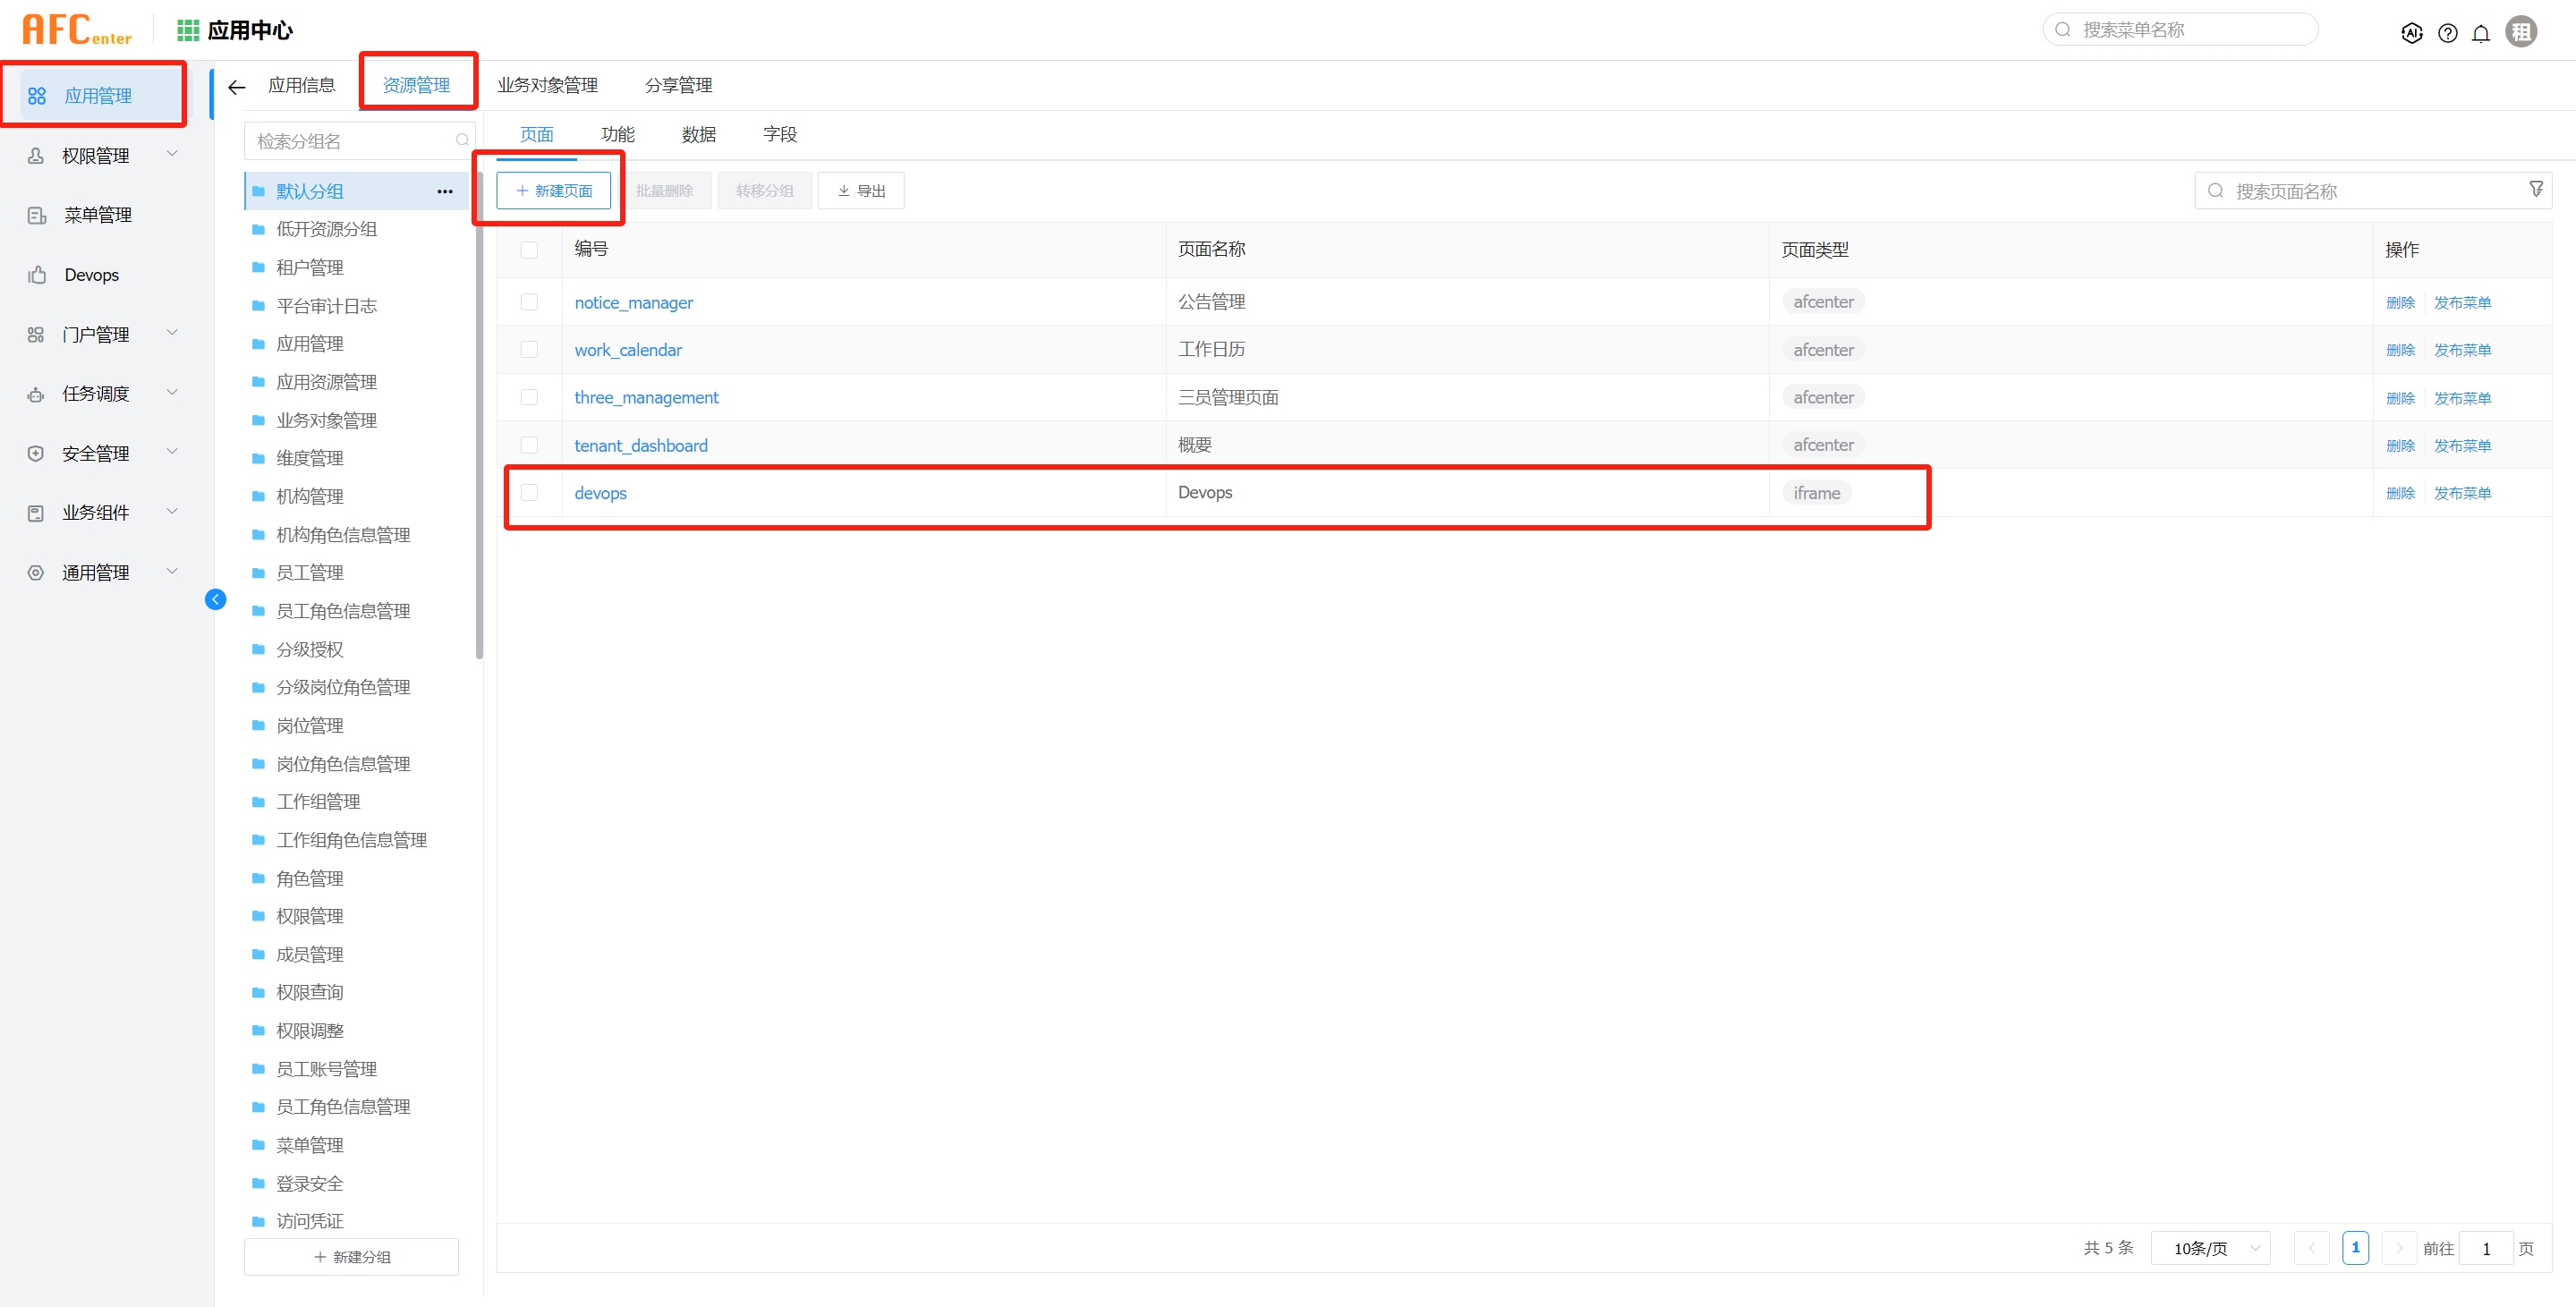This screenshot has height=1307, width=2576.
Task: Check the notice_manager row checkbox
Action: [529, 302]
